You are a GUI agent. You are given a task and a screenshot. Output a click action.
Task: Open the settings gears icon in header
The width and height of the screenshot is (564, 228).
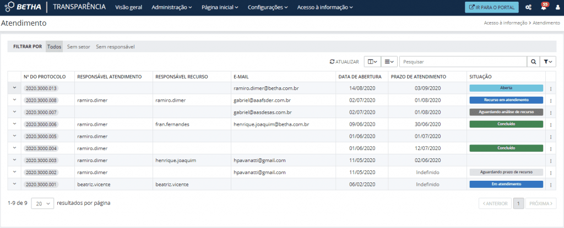pyautogui.click(x=528, y=8)
